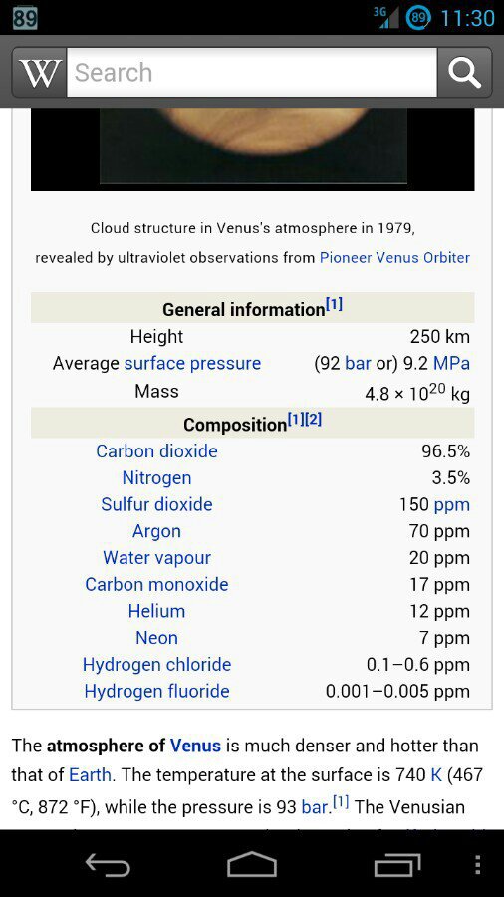
Task: Open the three-dot overflow menu
Action: 478,864
